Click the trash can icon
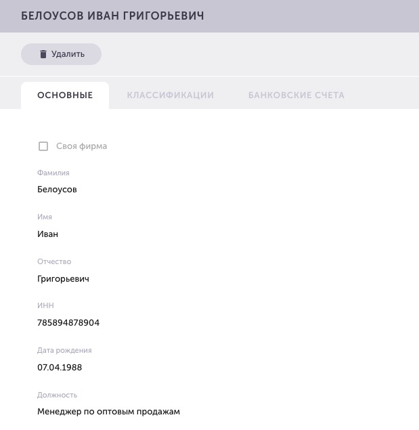419x430 pixels. [43, 54]
